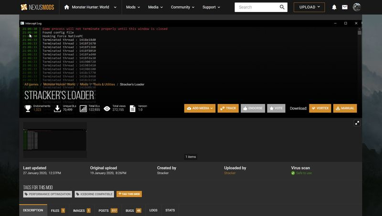This screenshot has width=382, height=216.
Task: Expand the image gallery fullscreen icon
Action: 357,123
